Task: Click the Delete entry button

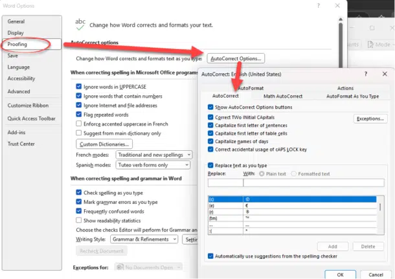Action: (x=368, y=247)
